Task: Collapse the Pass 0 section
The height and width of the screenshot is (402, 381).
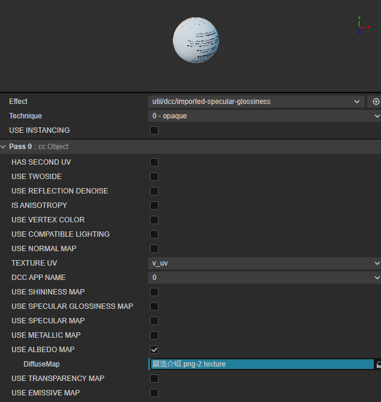Action: (x=3, y=147)
